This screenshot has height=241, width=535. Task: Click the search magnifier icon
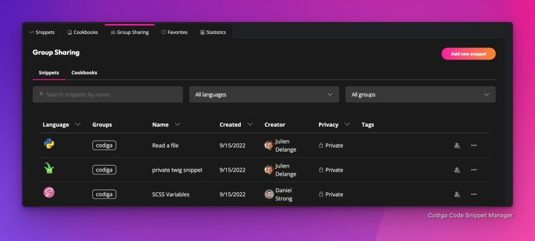click(x=41, y=93)
